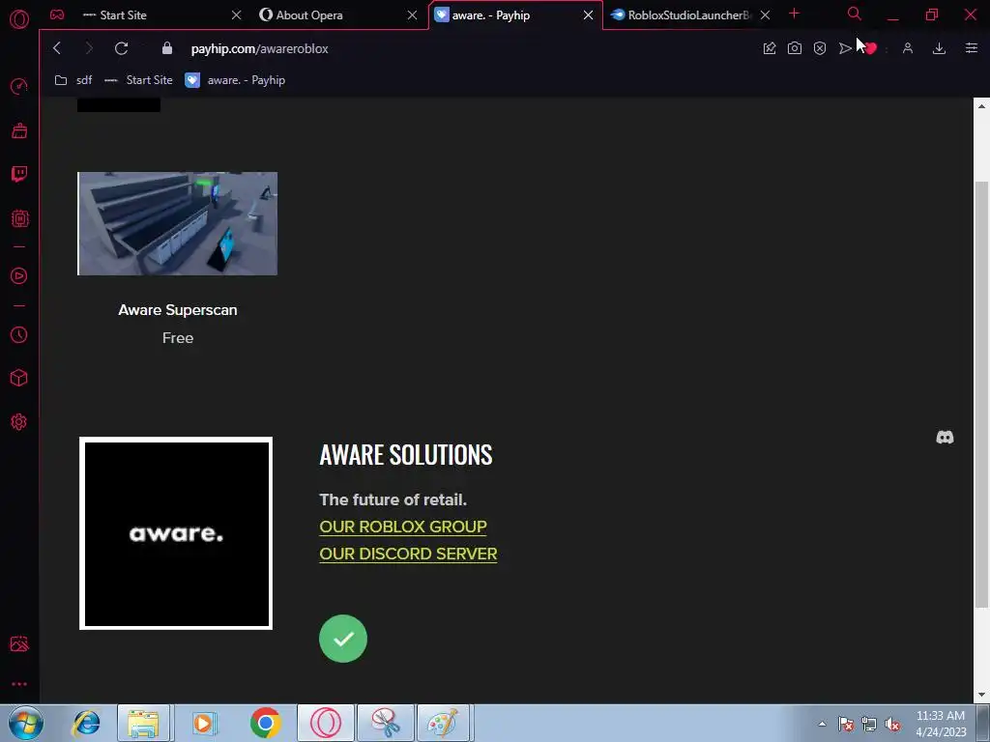
Task: Open GX Cleaner in sidebar
Action: tap(19, 130)
